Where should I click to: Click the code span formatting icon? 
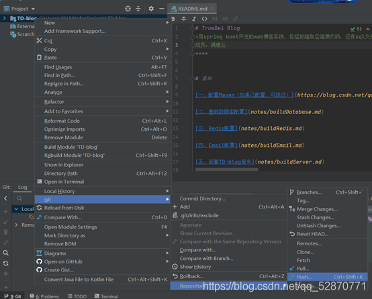coord(204,19)
